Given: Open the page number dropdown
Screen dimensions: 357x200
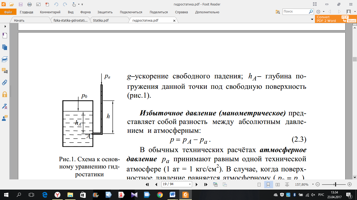Looking at the screenshot, I should (x=190, y=184).
